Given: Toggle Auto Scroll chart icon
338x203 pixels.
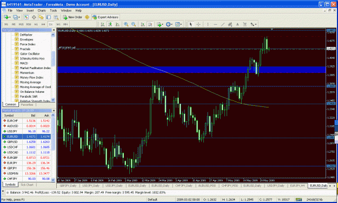Looking at the screenshot, I should click(x=142, y=24).
